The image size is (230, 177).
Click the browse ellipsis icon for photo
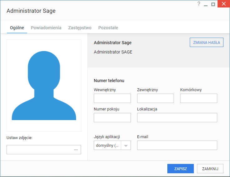click(x=76, y=150)
